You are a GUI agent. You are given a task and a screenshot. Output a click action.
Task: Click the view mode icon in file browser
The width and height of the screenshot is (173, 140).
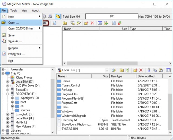(168, 70)
